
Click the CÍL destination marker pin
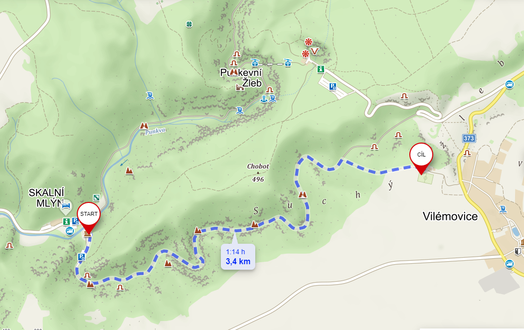click(421, 158)
